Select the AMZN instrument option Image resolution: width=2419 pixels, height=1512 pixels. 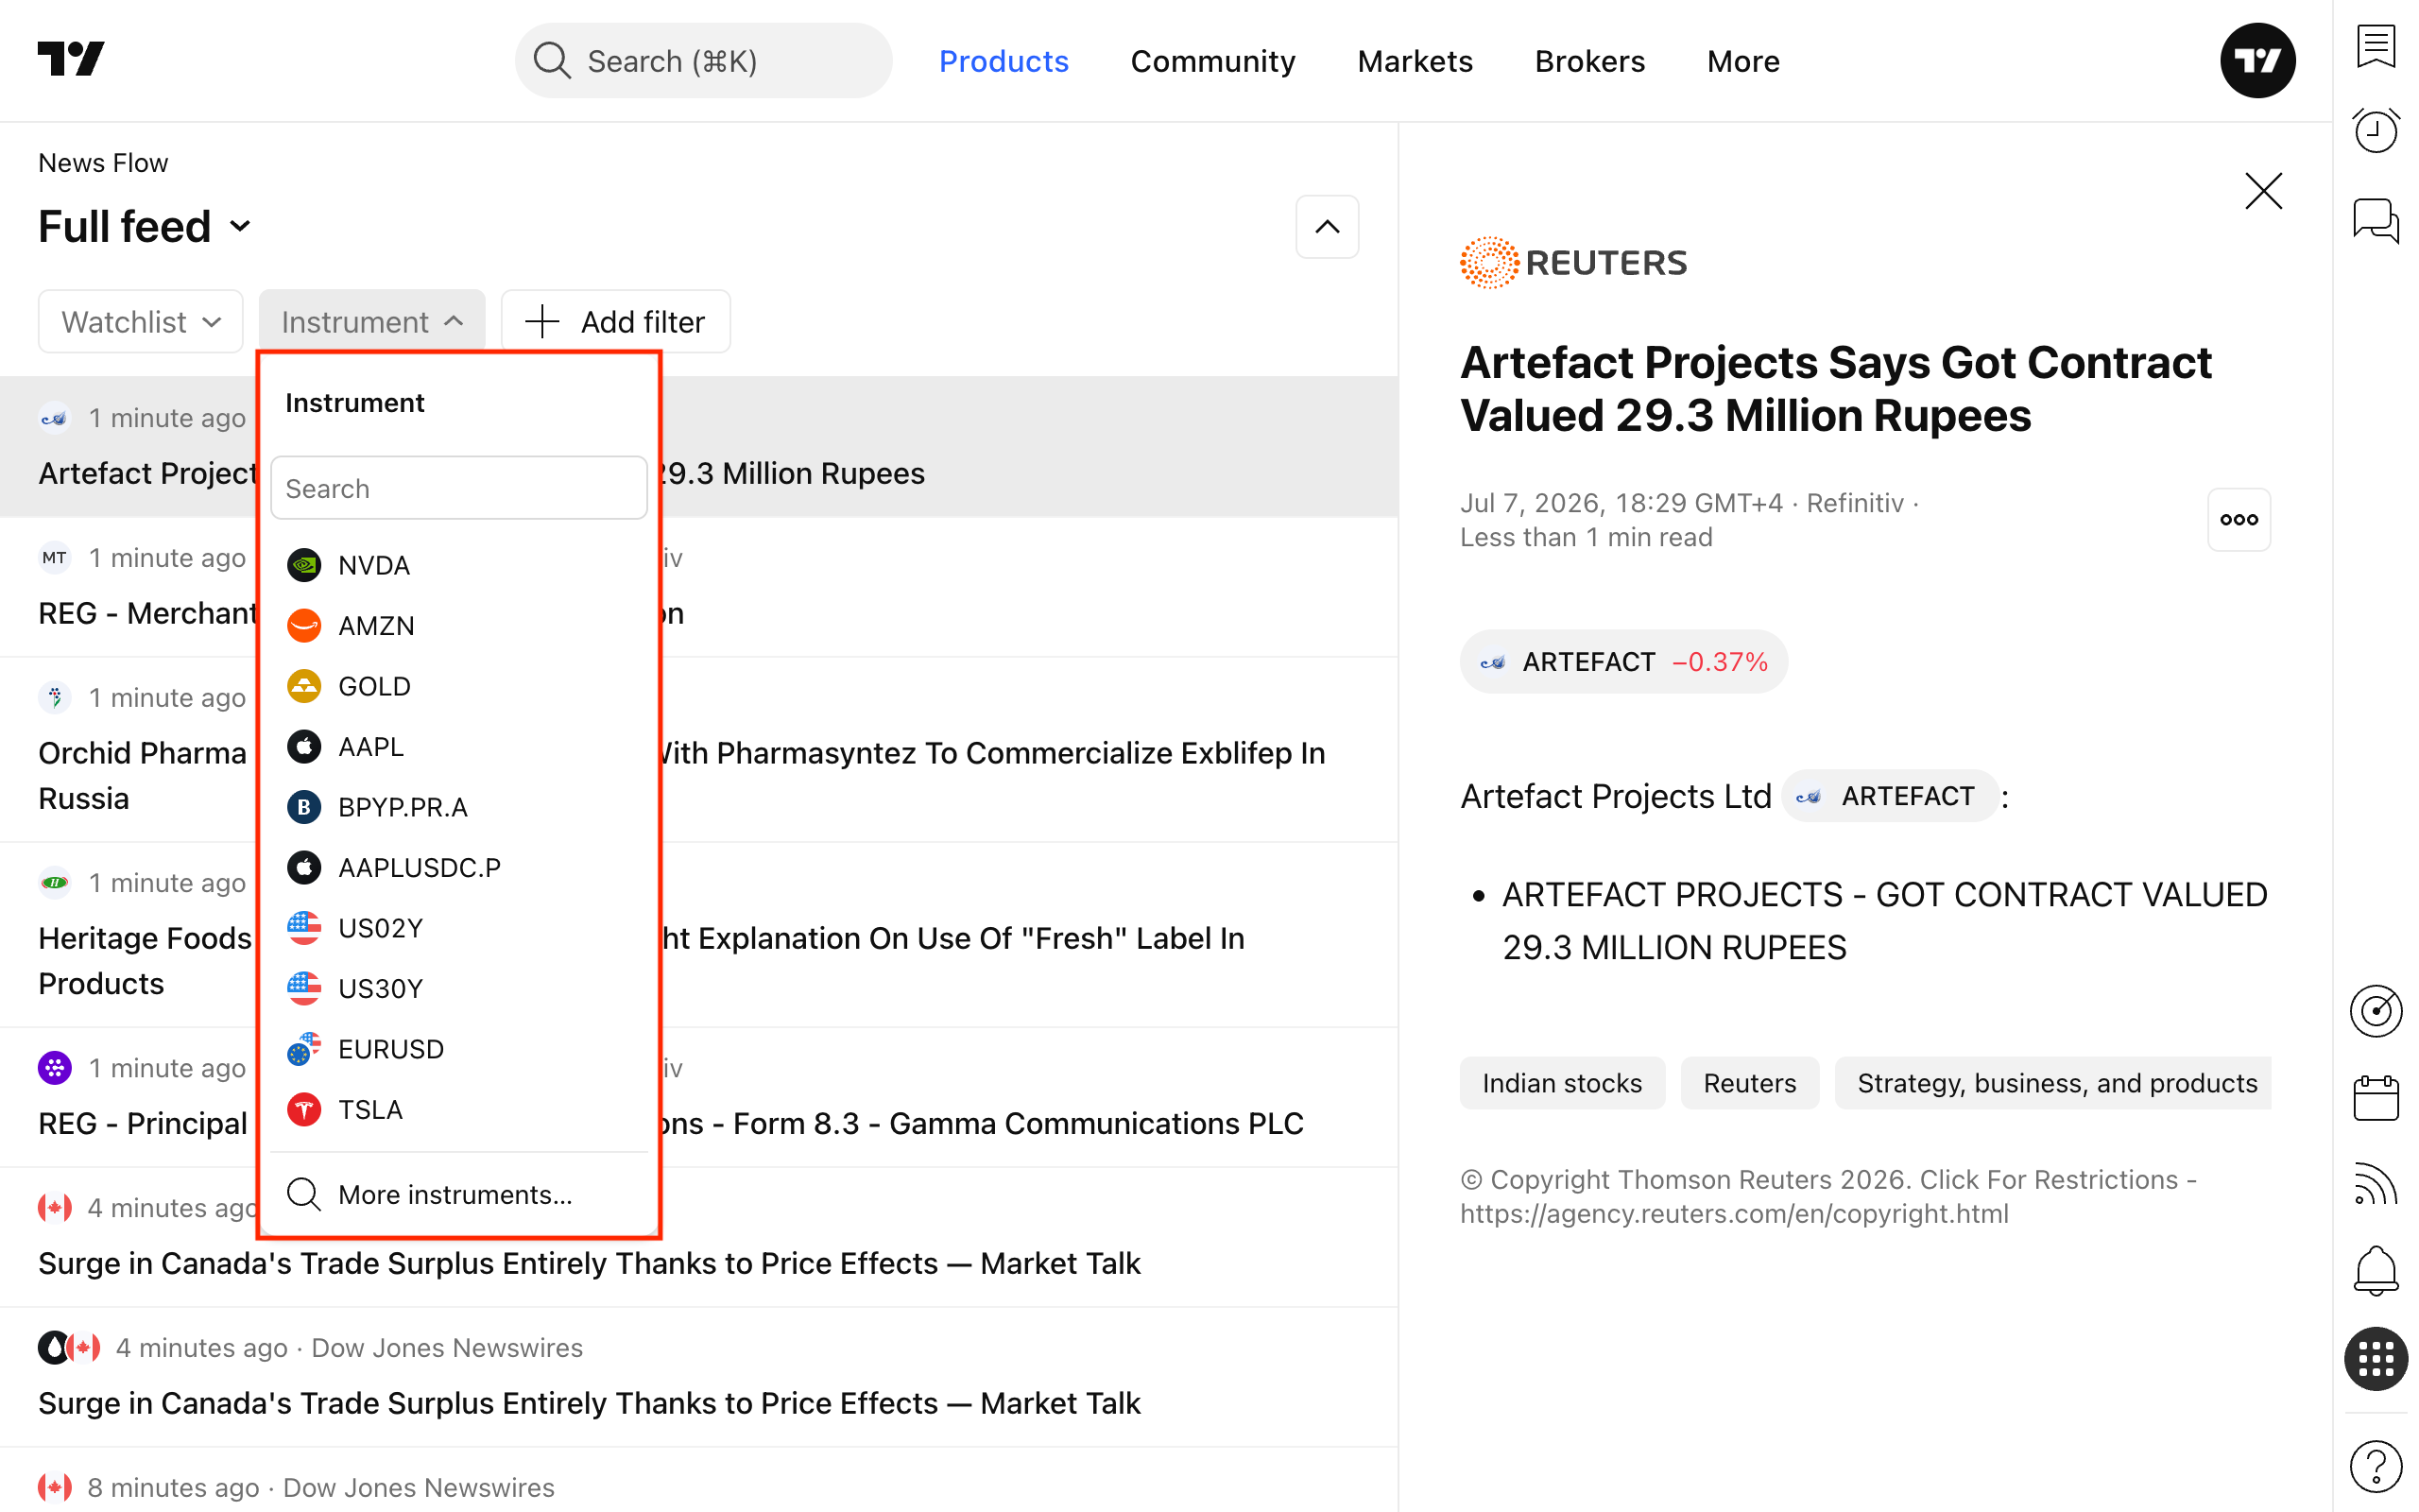point(460,626)
